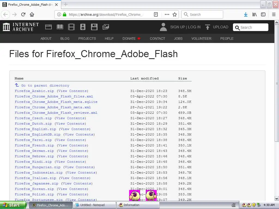Open the Library icon in toolbar

coord(254,14)
